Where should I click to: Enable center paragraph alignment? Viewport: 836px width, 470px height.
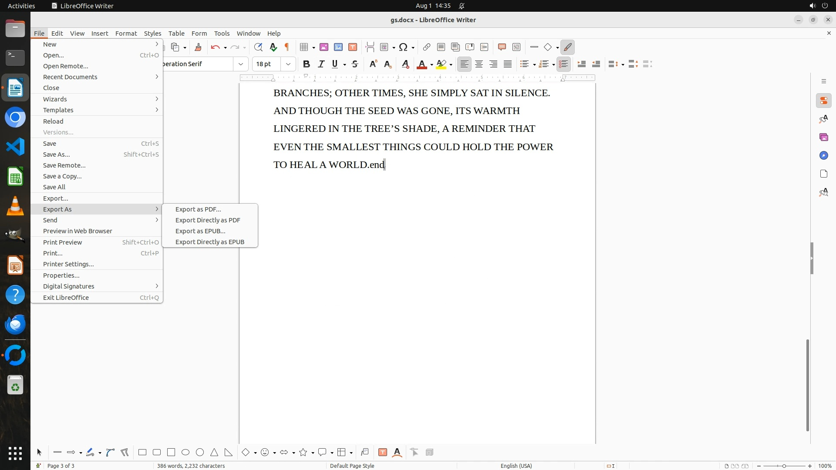[x=479, y=64]
